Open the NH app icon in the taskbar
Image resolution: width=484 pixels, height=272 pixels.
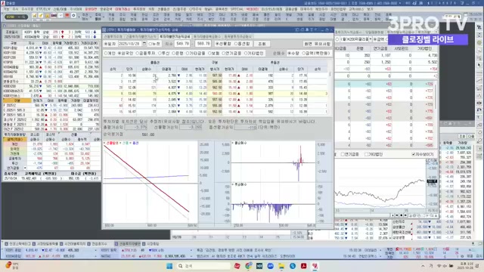point(259,266)
